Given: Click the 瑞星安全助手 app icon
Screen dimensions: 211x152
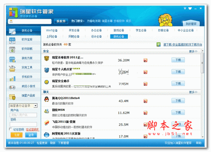Looking at the screenshot, I should pyautogui.click(x=46, y=82).
